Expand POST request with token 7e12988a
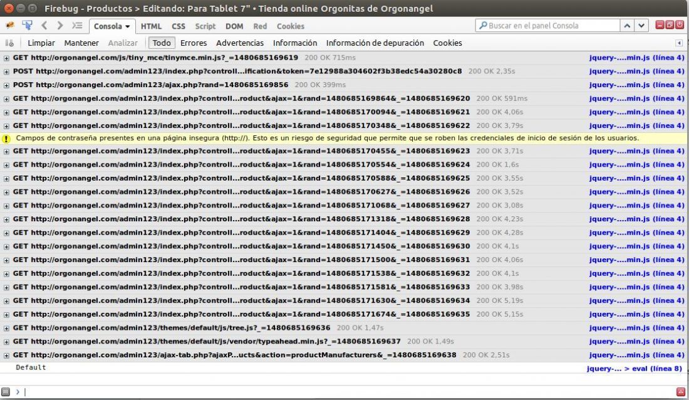689x400 pixels. pyautogui.click(x=6, y=71)
